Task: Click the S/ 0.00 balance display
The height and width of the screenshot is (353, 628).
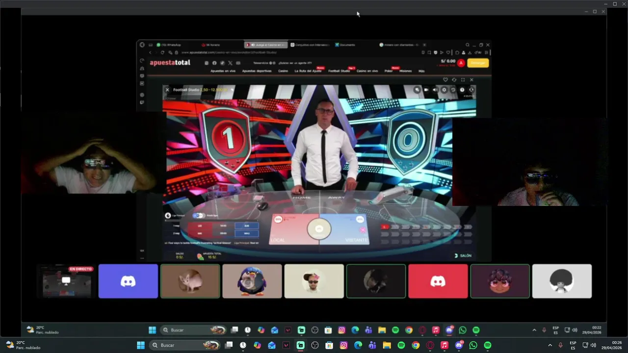Action: coord(448,61)
